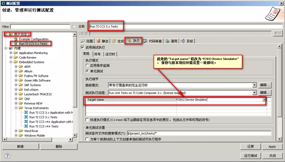Check 为每个被测试的上下文创建单独的测试可执行程序
285x162 pixels.
point(87,139)
